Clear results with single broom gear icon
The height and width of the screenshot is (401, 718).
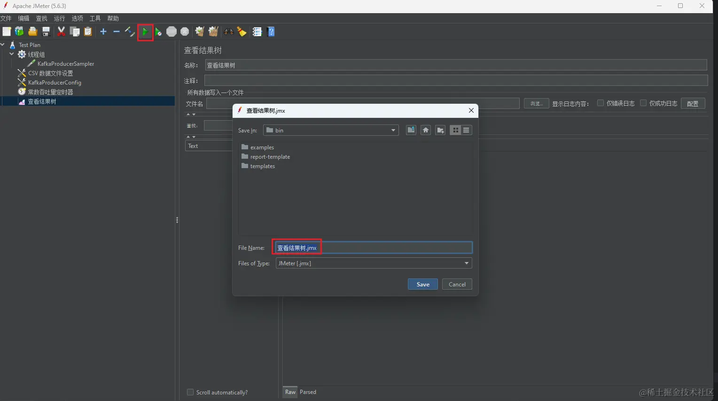click(200, 31)
